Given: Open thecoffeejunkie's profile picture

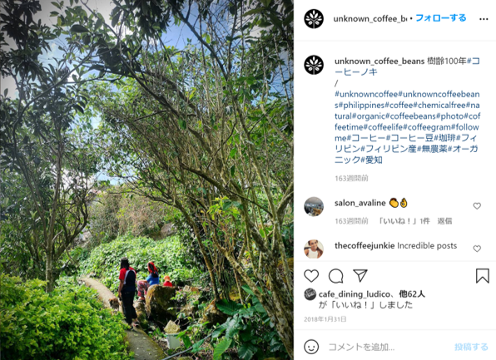Looking at the screenshot, I should coord(314,249).
